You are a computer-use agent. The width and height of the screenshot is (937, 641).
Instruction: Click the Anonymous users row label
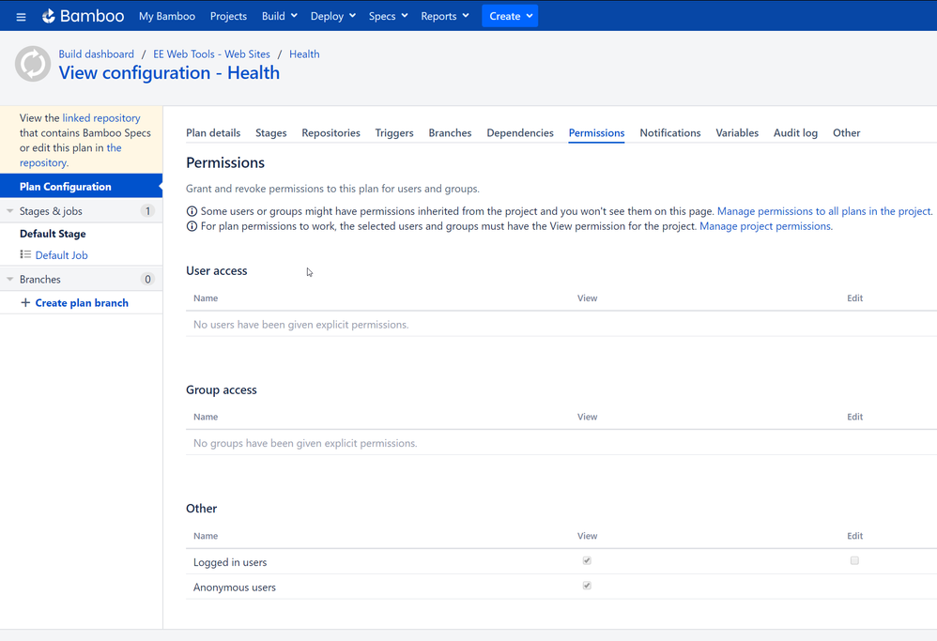point(235,588)
